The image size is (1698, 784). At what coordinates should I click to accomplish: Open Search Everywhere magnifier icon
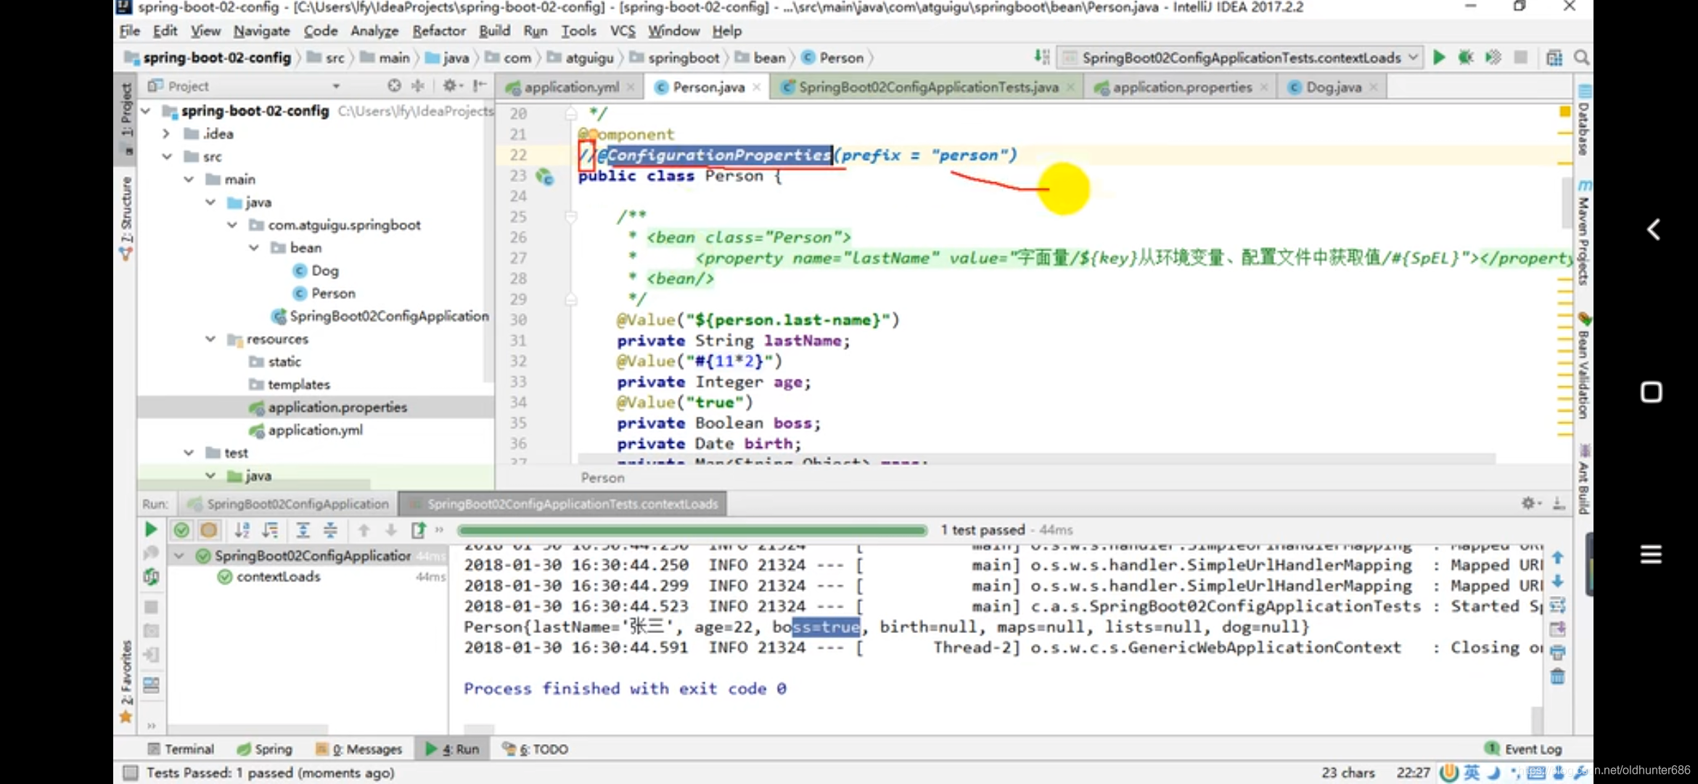tap(1582, 57)
